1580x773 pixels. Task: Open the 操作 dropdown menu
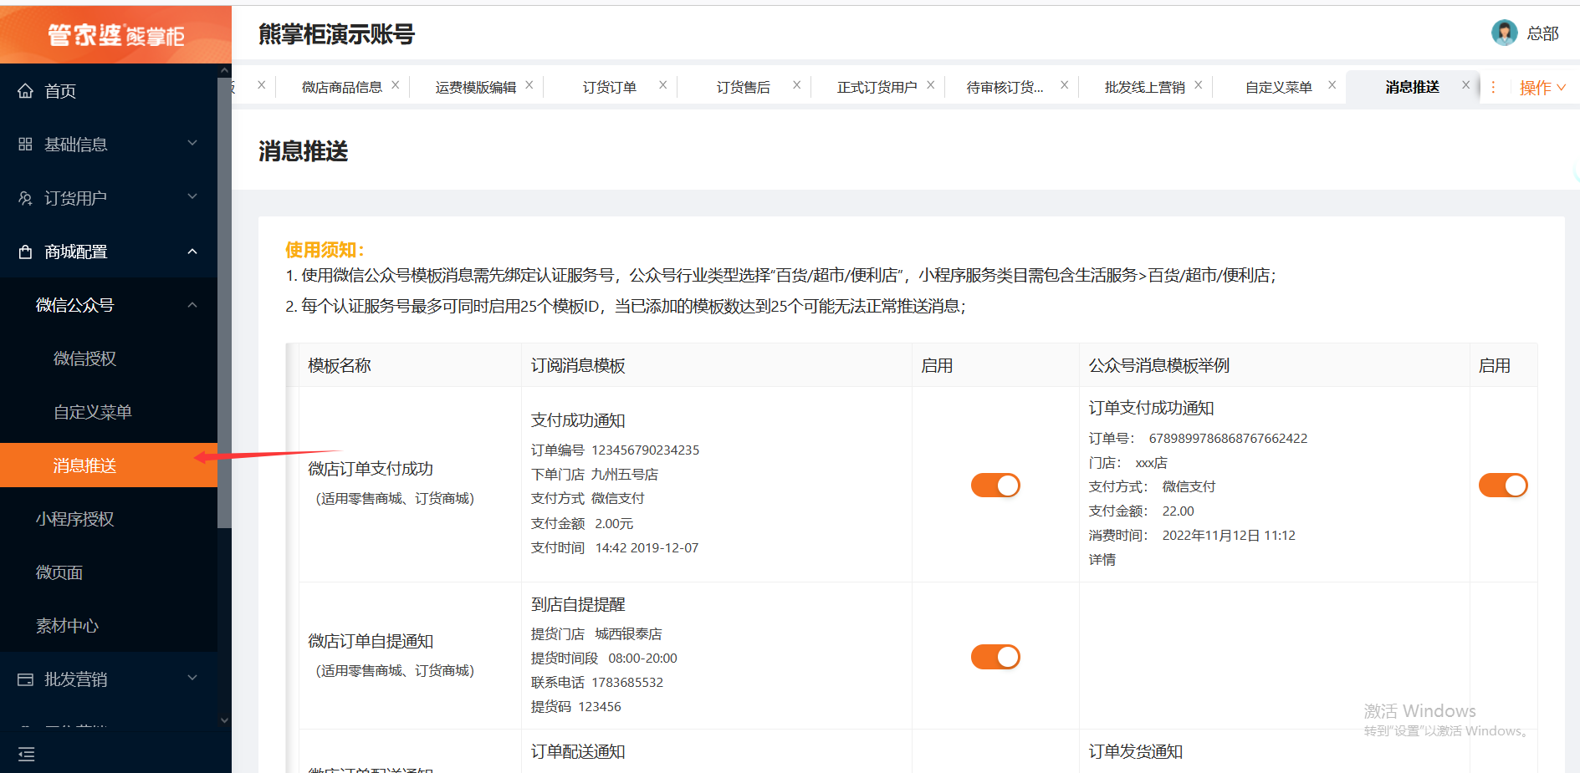[x=1542, y=88]
